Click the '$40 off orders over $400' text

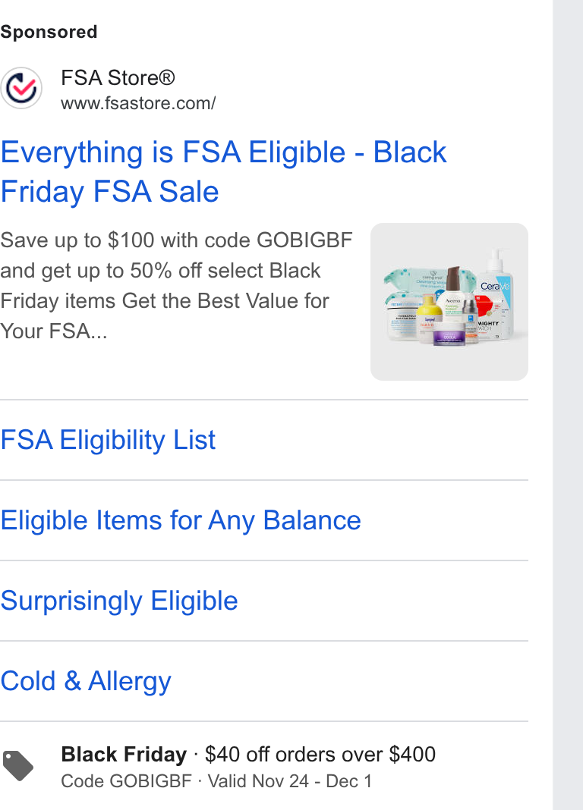click(x=320, y=754)
